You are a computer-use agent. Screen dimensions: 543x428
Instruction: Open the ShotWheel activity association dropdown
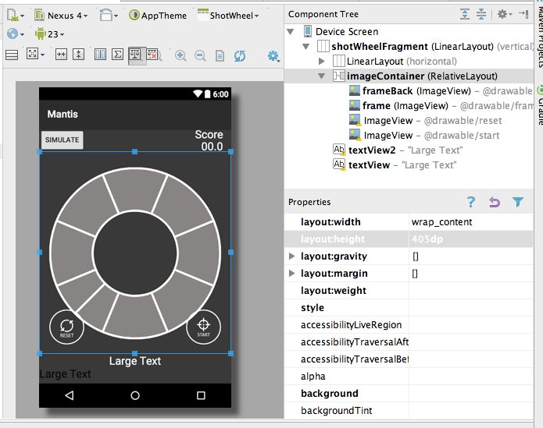[228, 16]
